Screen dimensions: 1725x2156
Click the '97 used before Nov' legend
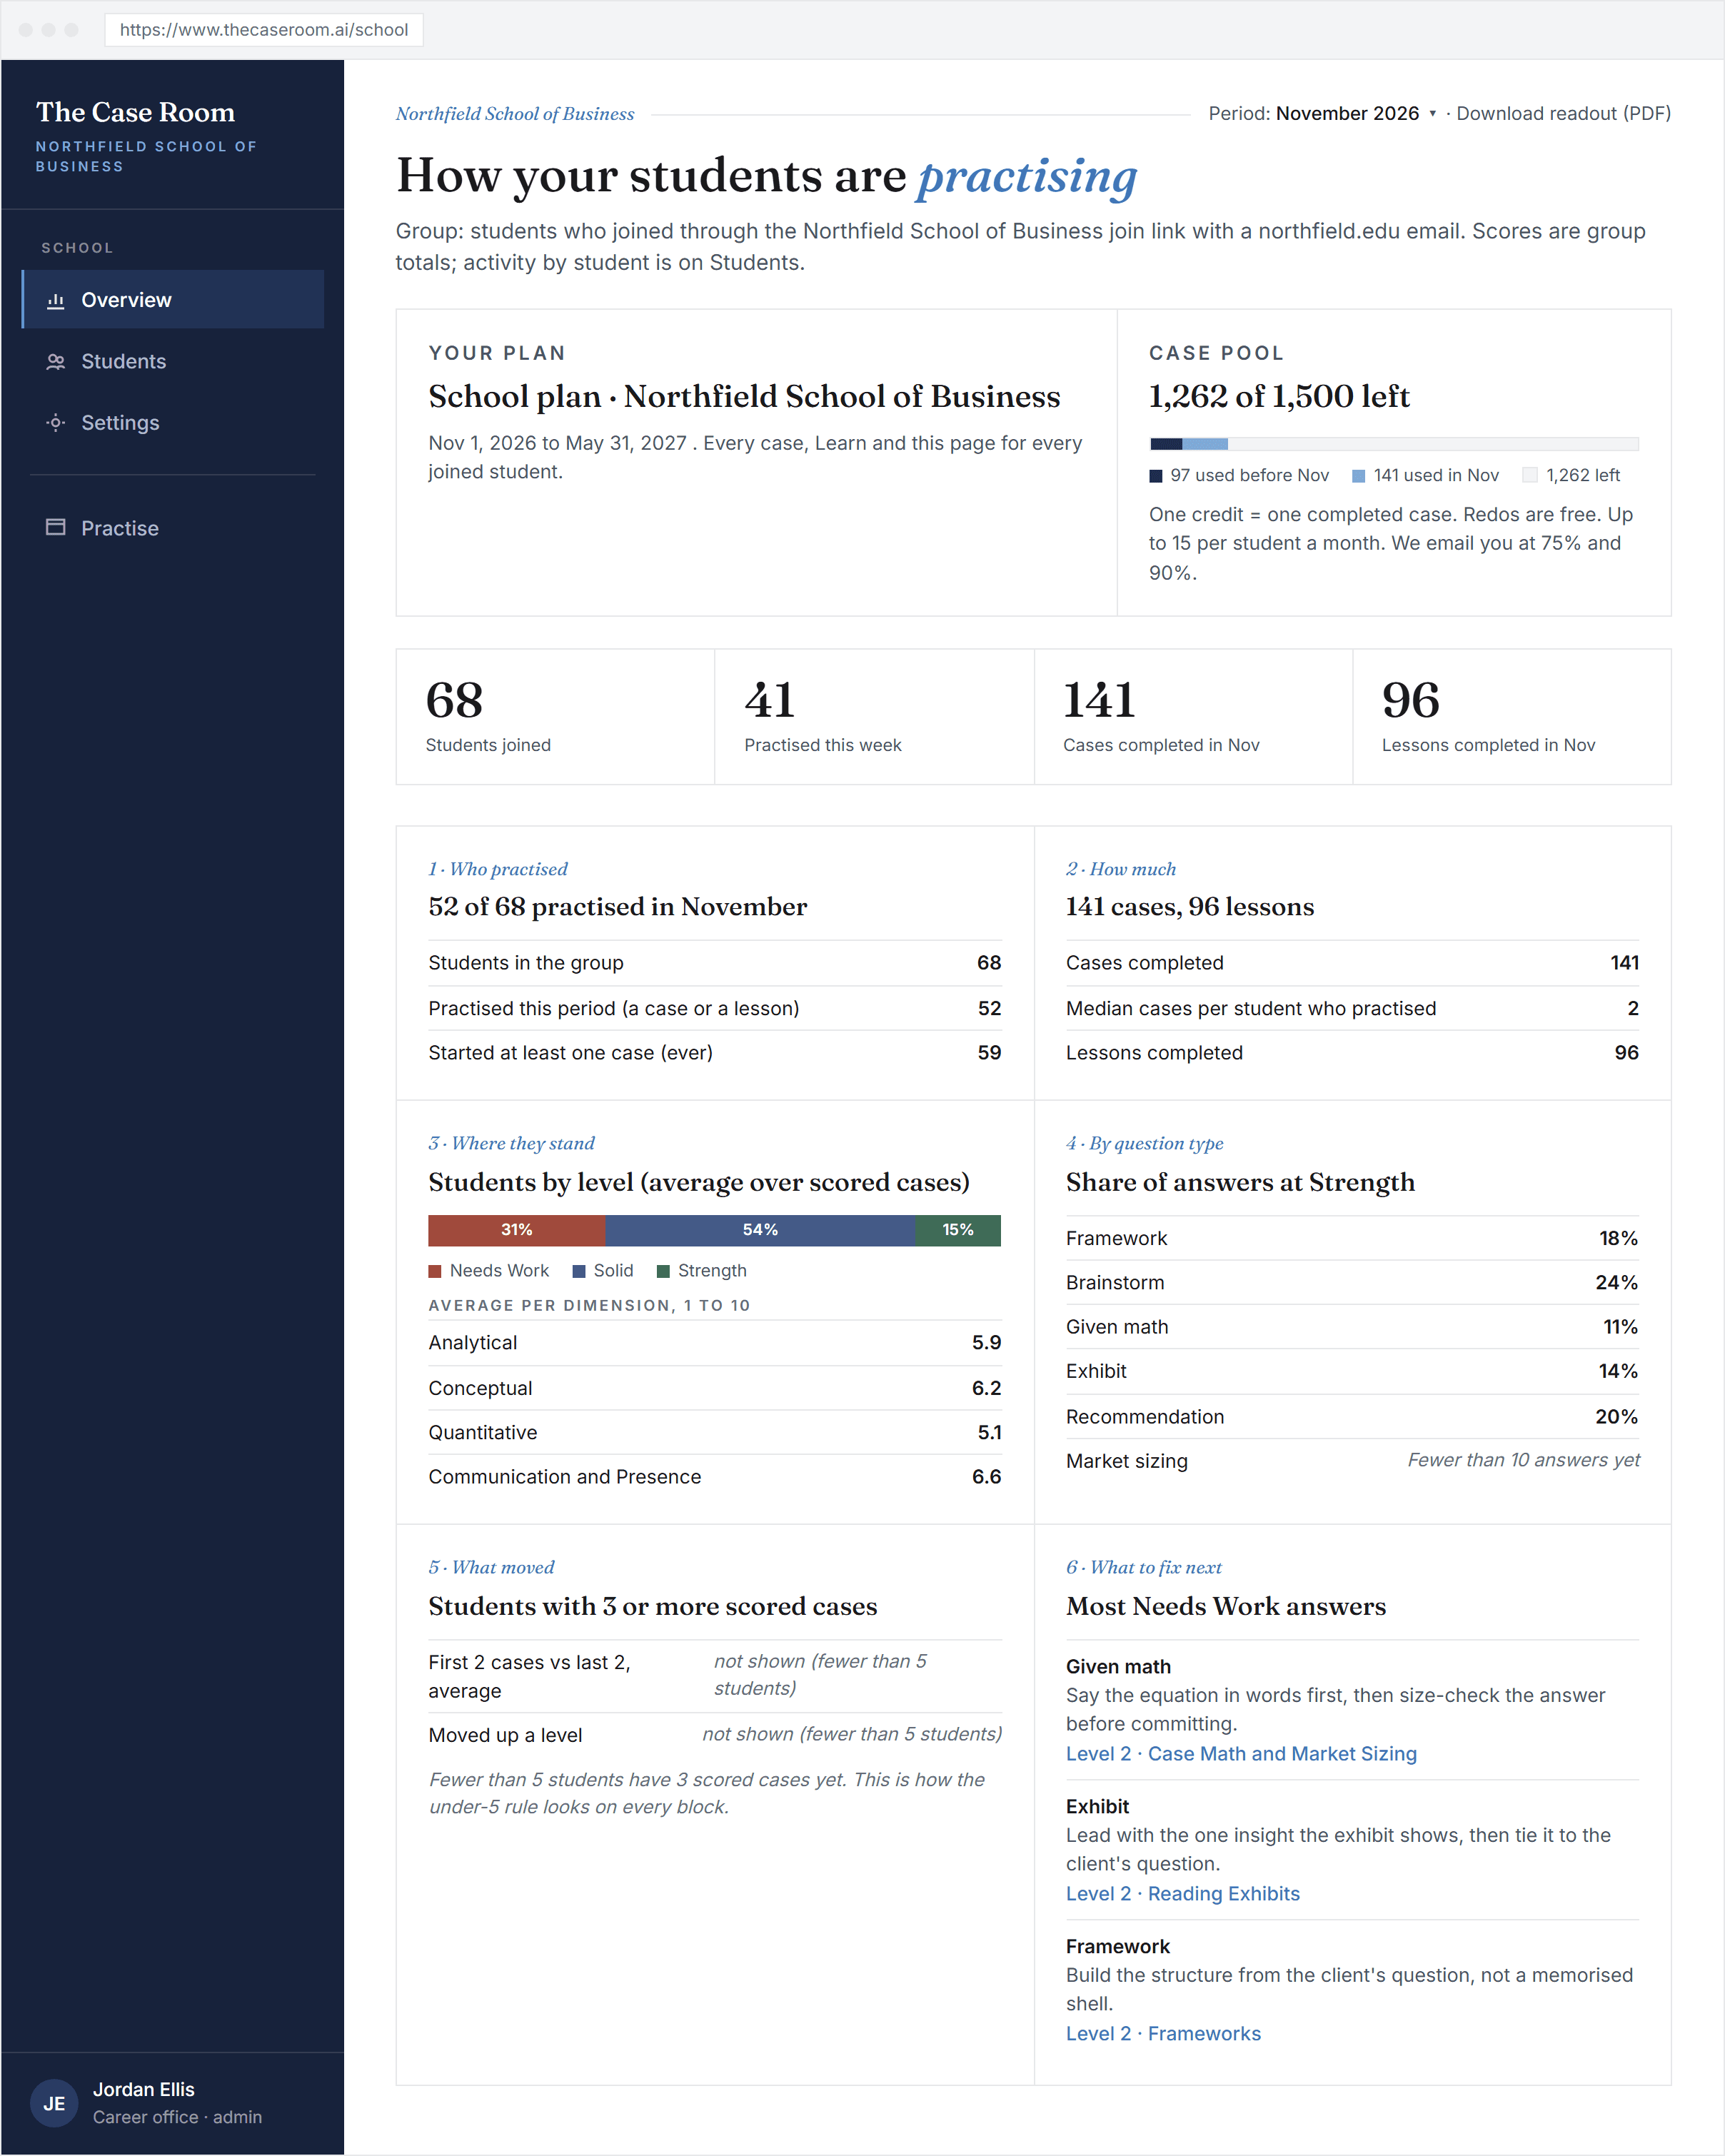1240,475
